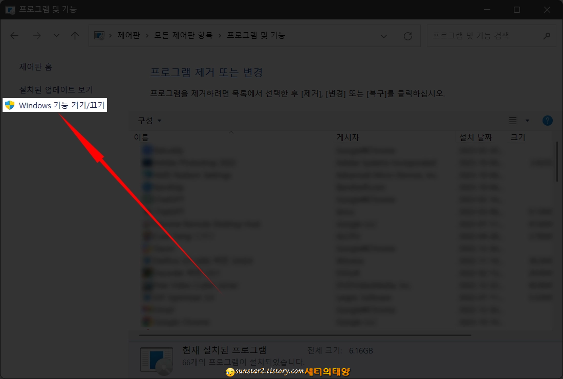Click horizontal scrollbar below program list

(x=305, y=335)
